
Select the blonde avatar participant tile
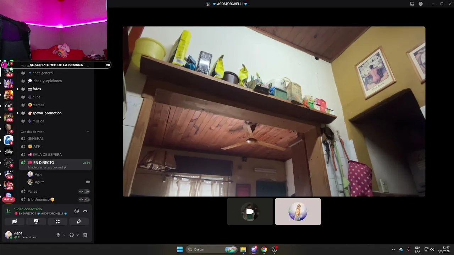tap(298, 211)
